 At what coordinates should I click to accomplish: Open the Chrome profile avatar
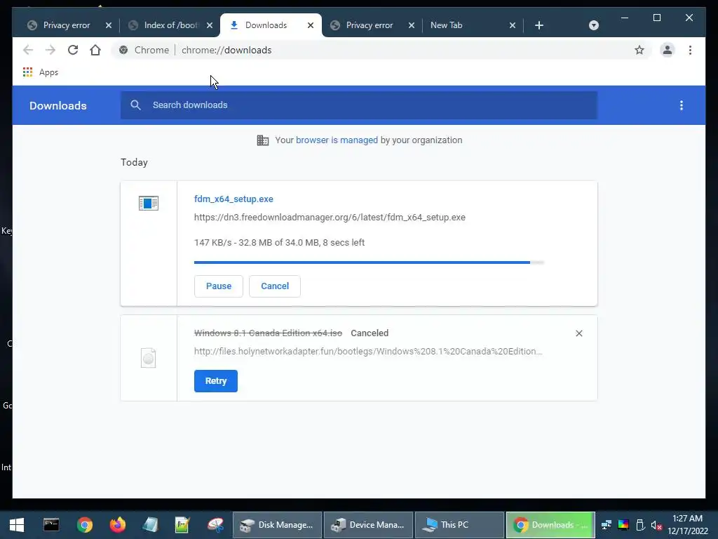[x=668, y=50]
